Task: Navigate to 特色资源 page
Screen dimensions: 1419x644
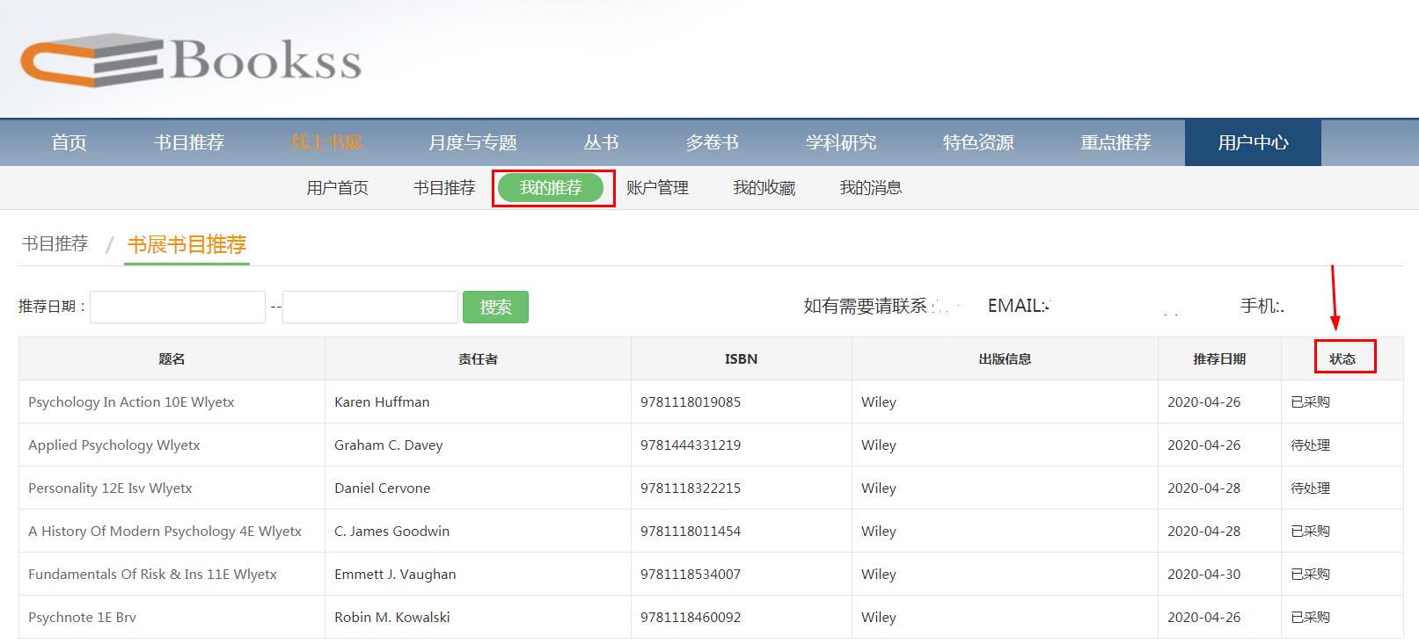Action: click(978, 142)
